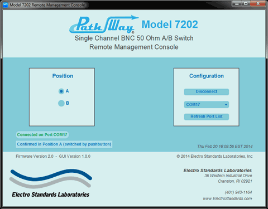The width and height of the screenshot is (268, 209).
Task: Click the 'Position' panel heading
Action: pyautogui.click(x=63, y=76)
